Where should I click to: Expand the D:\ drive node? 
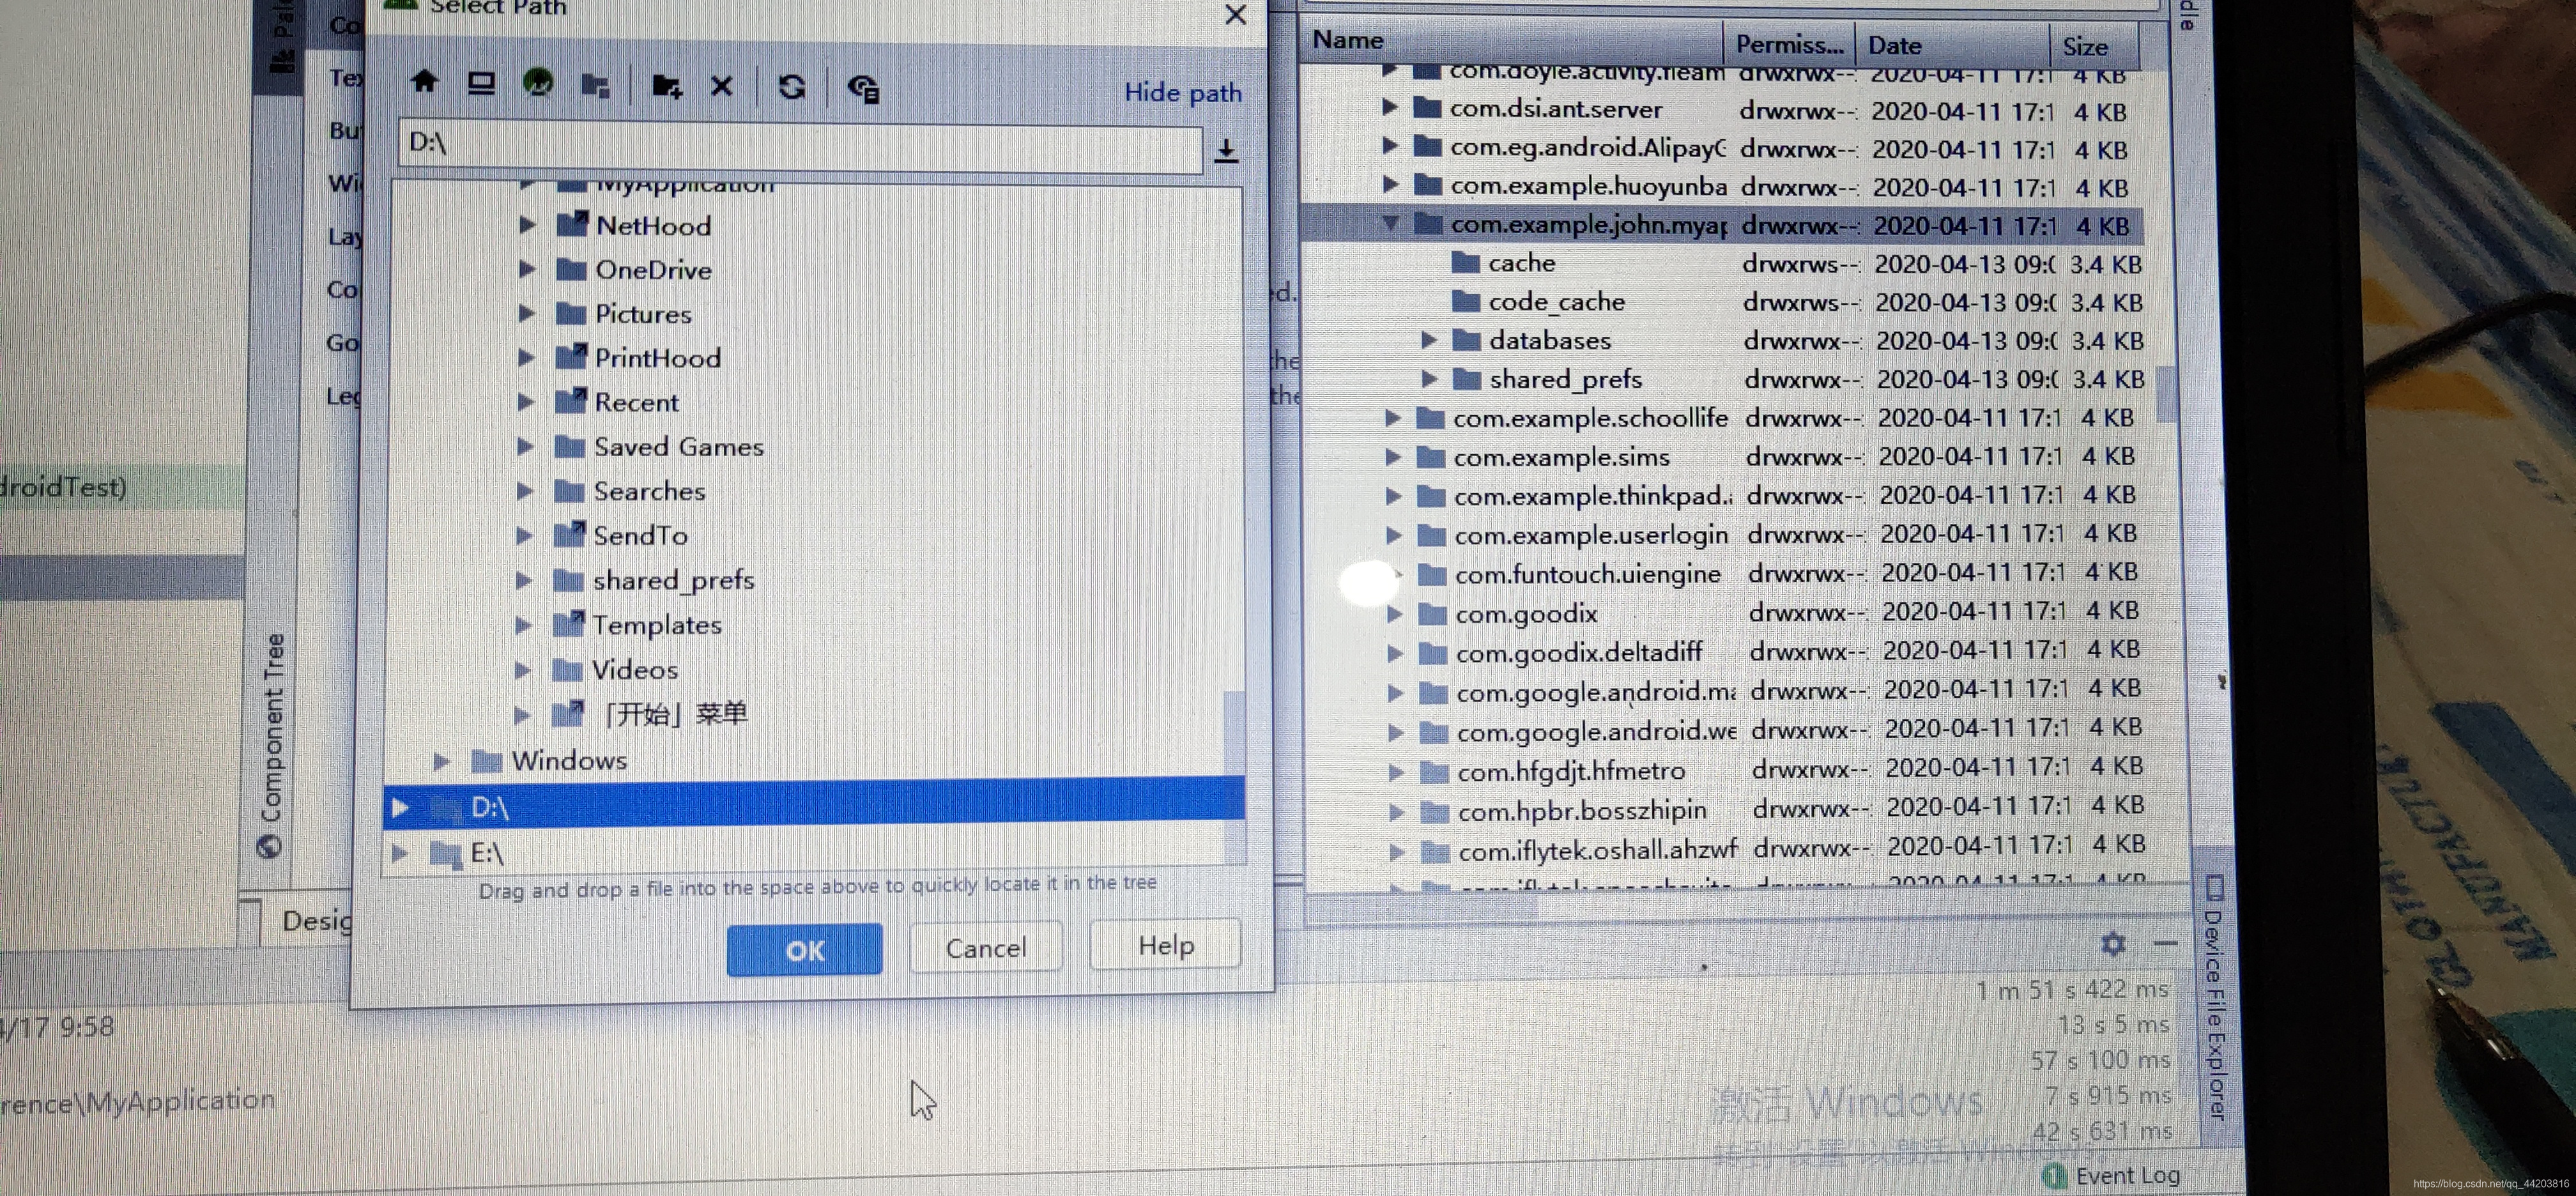400,807
